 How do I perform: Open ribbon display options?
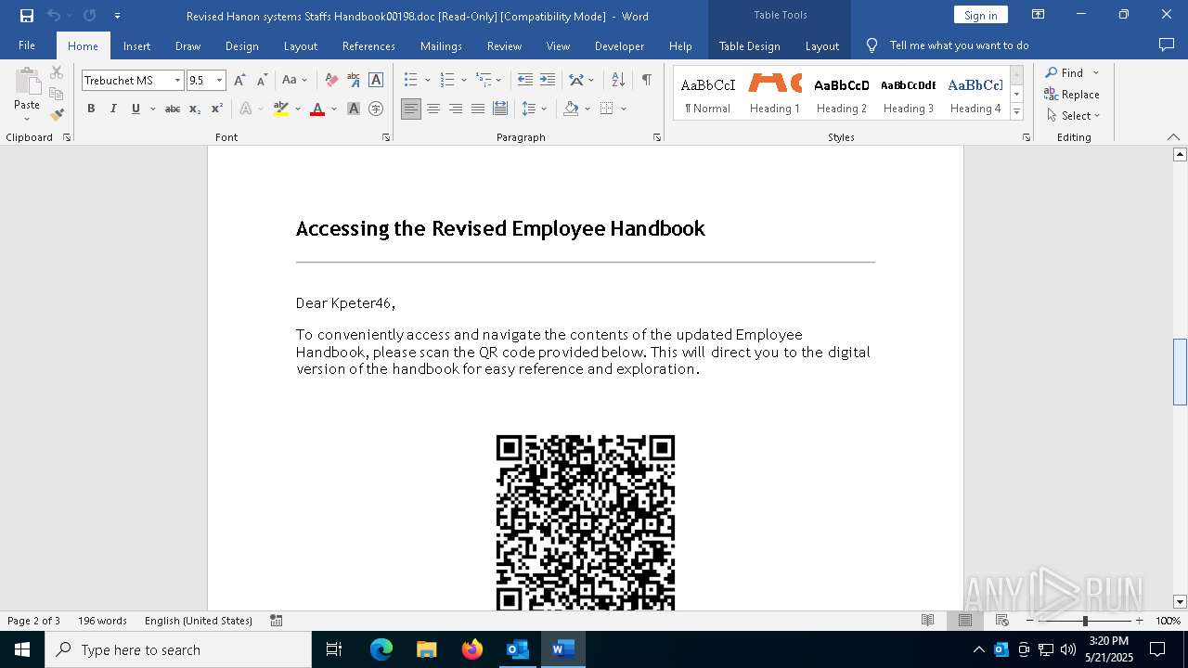point(1039,15)
